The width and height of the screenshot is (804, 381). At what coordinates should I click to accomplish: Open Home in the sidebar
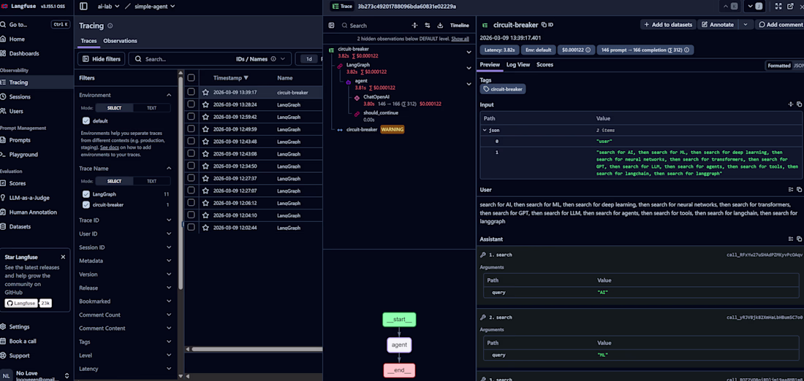point(17,39)
